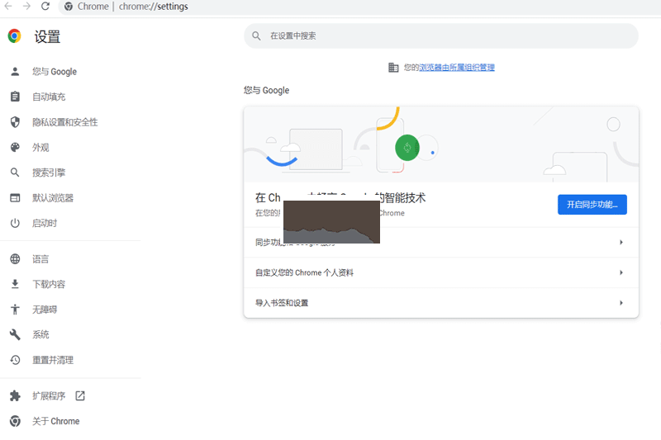Image resolution: width=661 pixels, height=440 pixels.
Task: Click the accessibility icon for 无障碍
Action: 15,310
